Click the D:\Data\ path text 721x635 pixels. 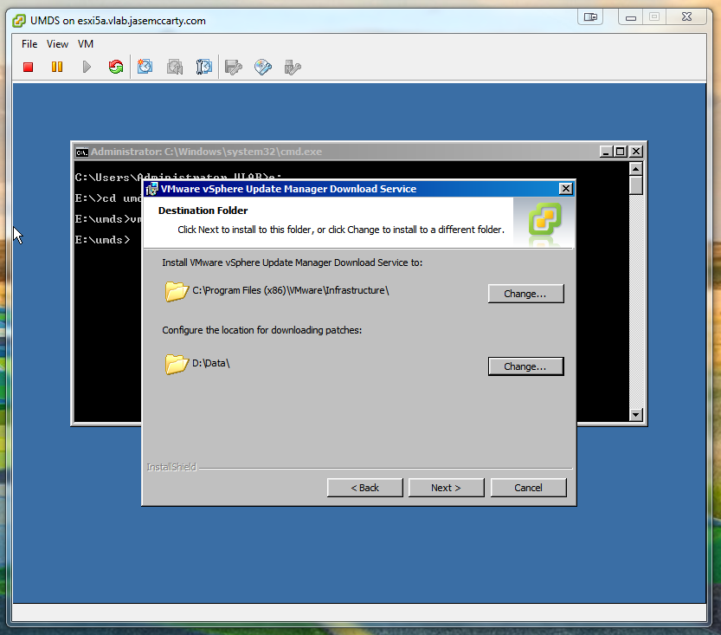[211, 363]
